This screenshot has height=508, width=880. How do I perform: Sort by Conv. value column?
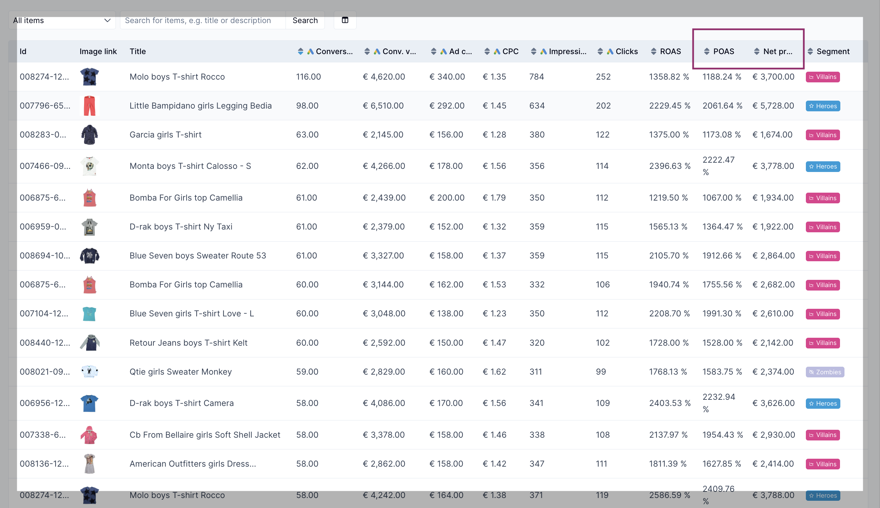pos(367,52)
